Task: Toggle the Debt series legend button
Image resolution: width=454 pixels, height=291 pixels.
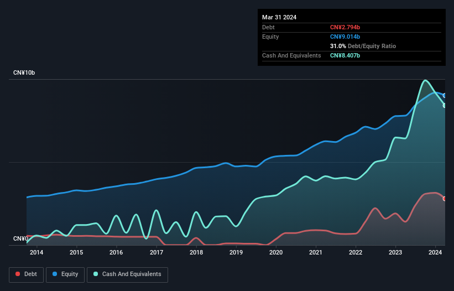Action: coord(27,274)
